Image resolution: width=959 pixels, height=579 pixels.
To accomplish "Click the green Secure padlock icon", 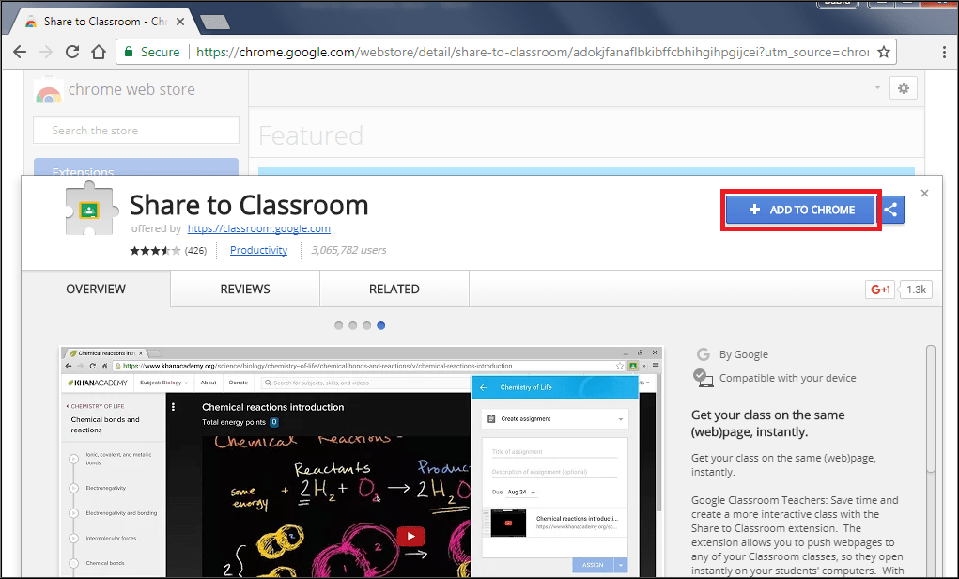I will tap(129, 52).
